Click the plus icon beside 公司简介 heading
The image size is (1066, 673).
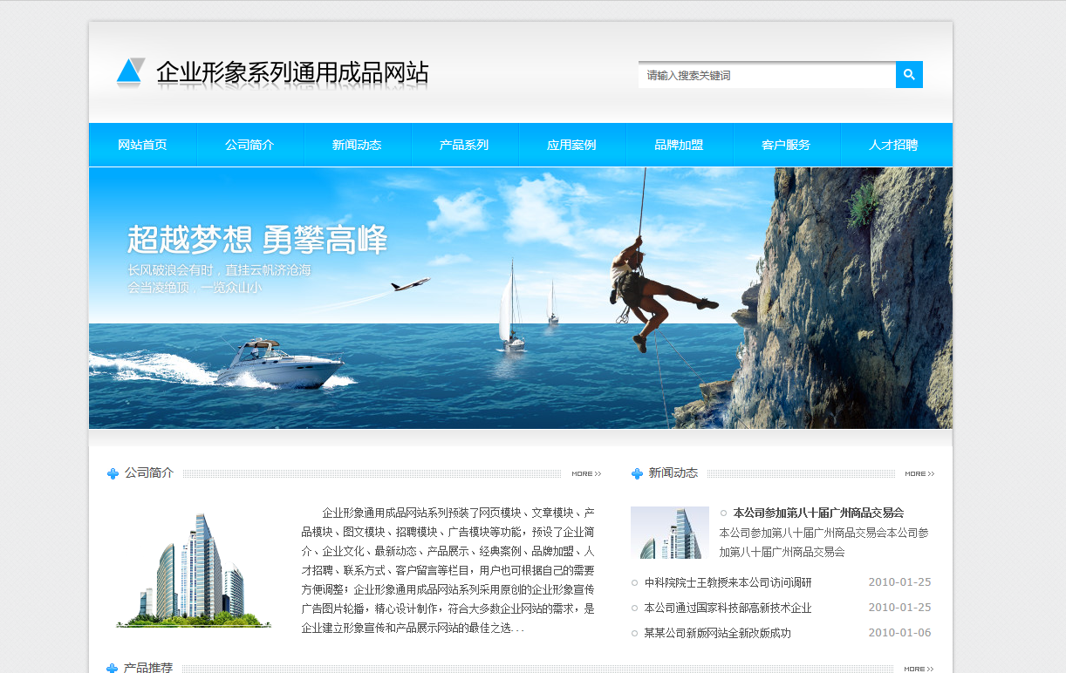pos(113,473)
